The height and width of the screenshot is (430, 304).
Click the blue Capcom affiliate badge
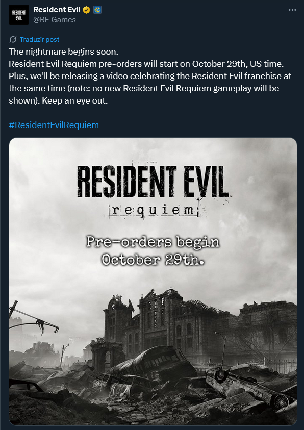tap(97, 10)
